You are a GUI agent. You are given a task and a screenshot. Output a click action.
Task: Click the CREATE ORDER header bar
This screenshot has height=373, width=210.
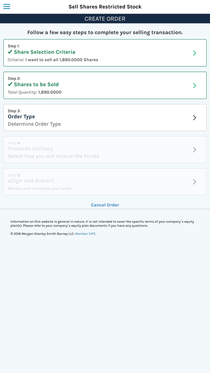105,19
